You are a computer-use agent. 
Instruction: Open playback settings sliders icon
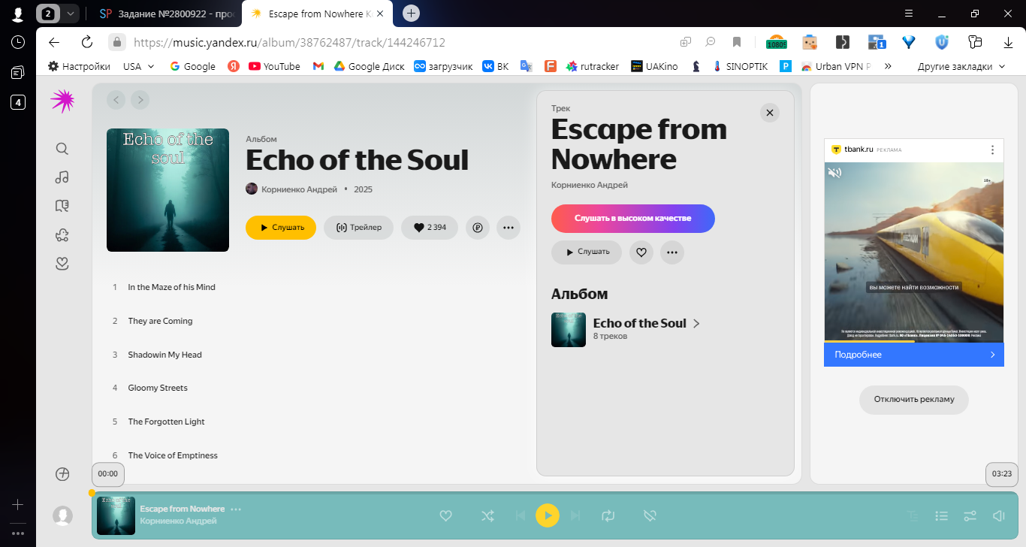(970, 516)
